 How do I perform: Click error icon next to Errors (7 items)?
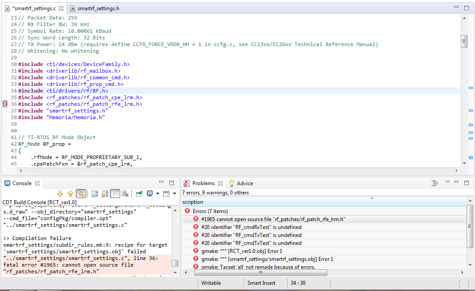188,211
